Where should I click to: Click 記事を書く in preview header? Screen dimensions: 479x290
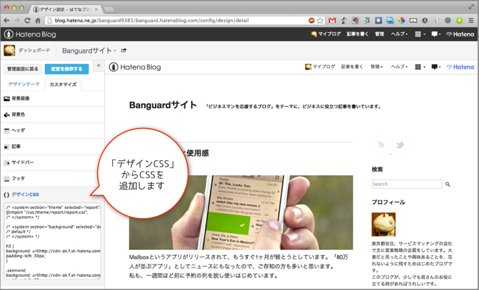[x=352, y=67]
